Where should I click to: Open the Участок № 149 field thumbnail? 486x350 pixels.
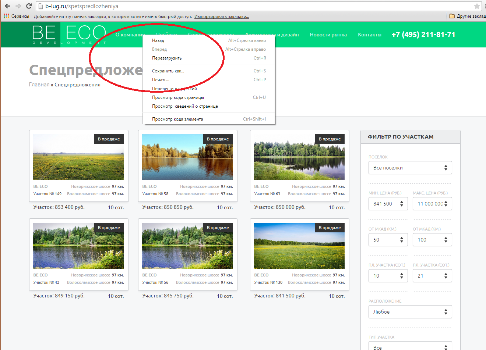pyautogui.click(x=78, y=157)
